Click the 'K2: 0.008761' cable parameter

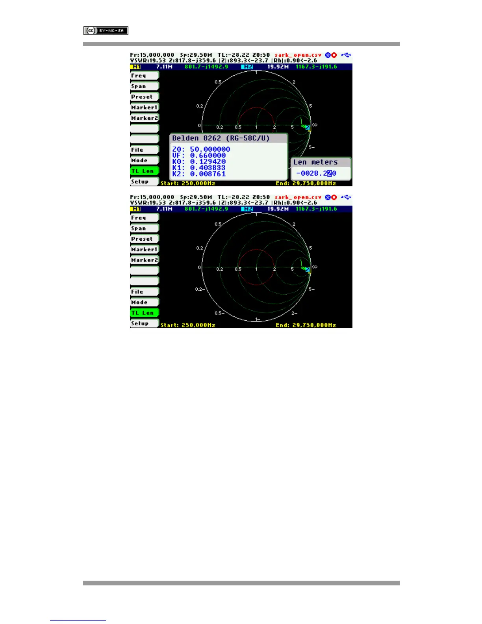pyautogui.click(x=199, y=174)
